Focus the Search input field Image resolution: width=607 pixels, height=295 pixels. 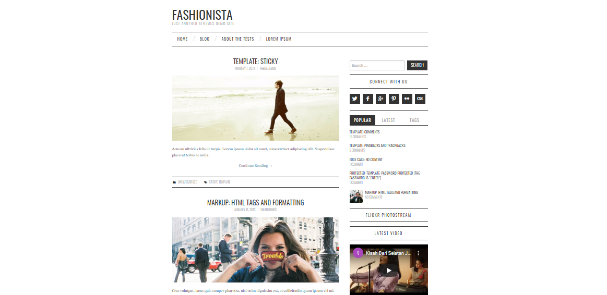[x=377, y=65]
